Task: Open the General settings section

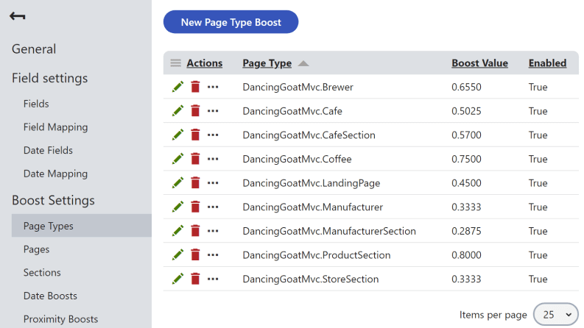Action: tap(34, 49)
